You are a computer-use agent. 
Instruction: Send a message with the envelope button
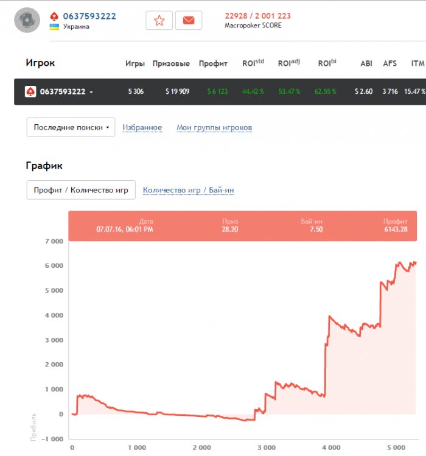[189, 20]
